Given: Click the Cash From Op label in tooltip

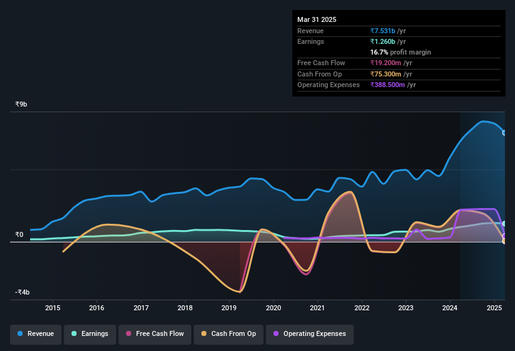Looking at the screenshot, I should coord(319,74).
